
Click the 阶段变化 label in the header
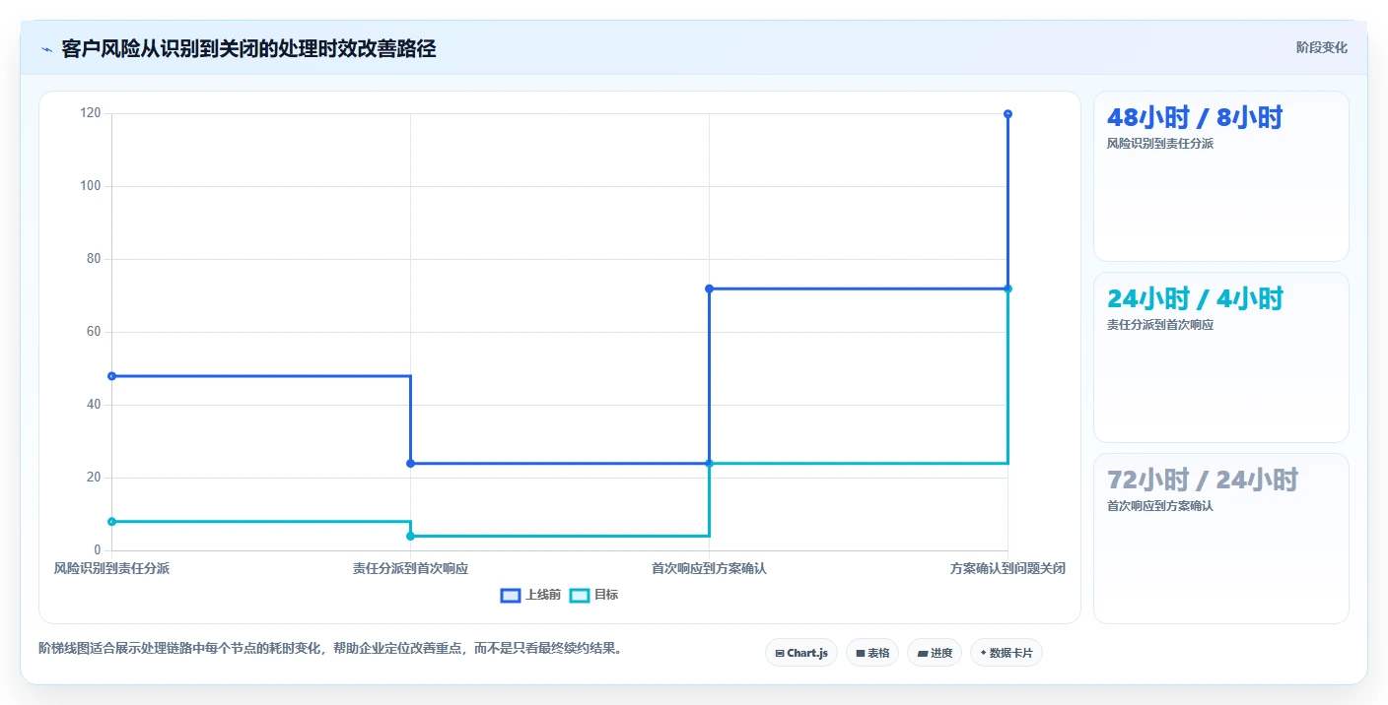click(1321, 47)
